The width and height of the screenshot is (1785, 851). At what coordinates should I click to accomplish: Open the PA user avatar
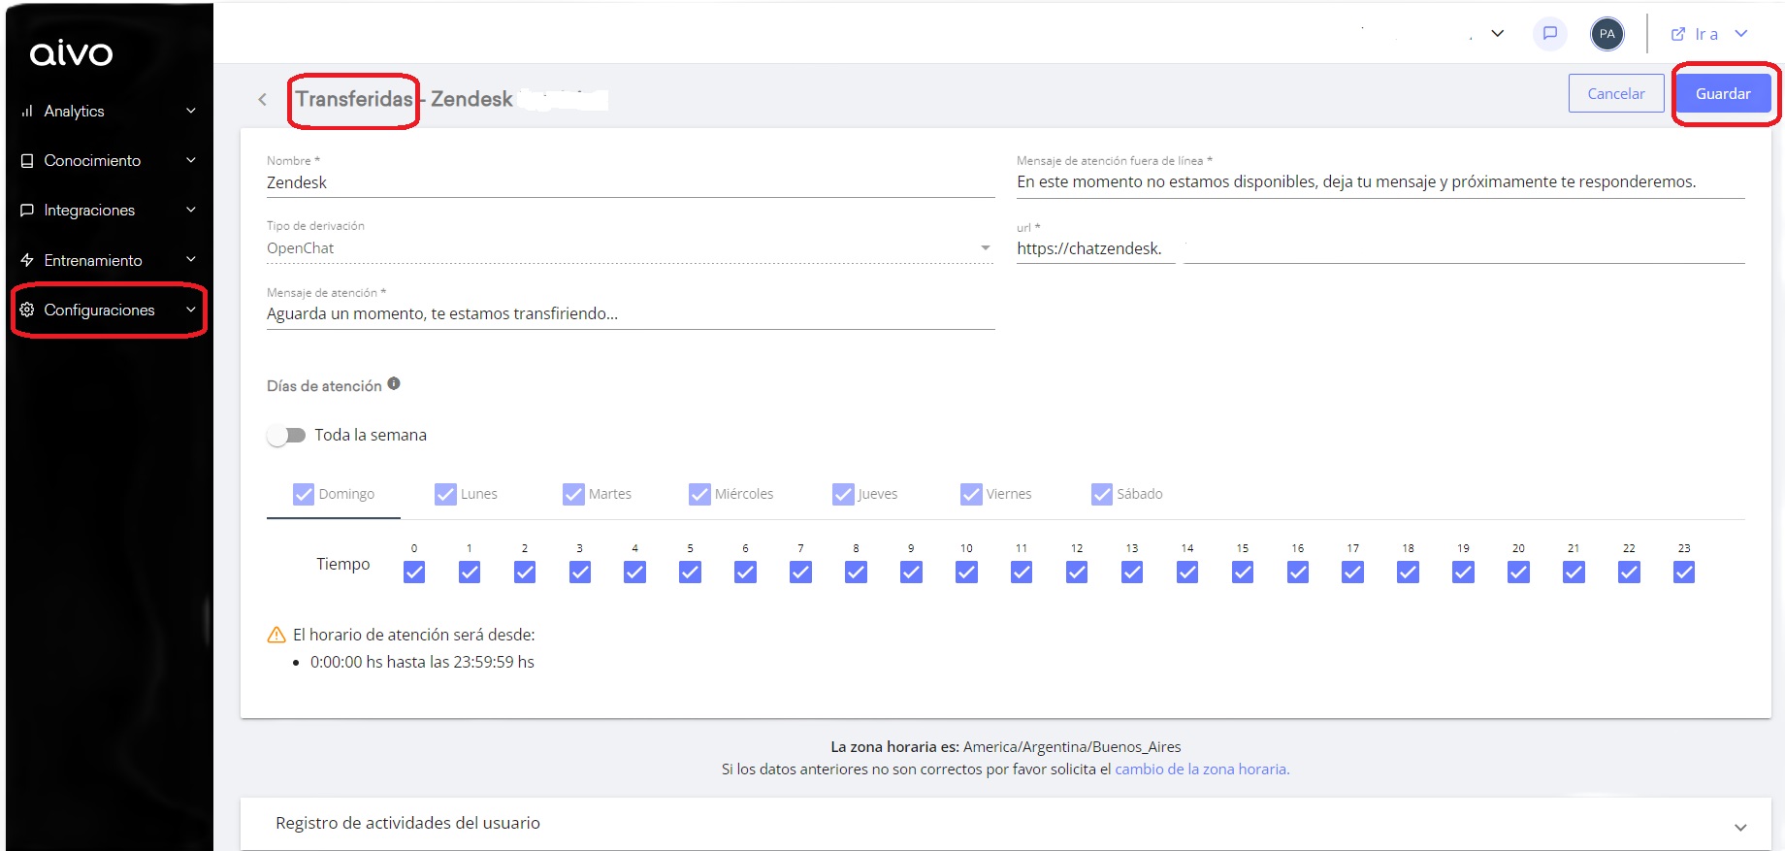tap(1606, 34)
